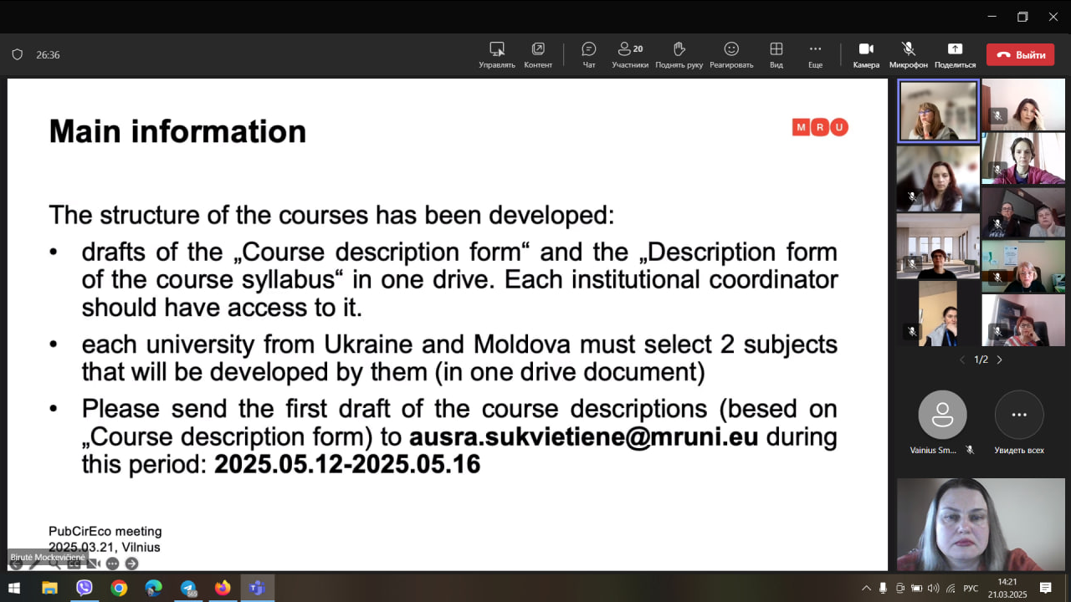Leave the meeting with Выйти button
1071x602 pixels.
pyautogui.click(x=1020, y=55)
